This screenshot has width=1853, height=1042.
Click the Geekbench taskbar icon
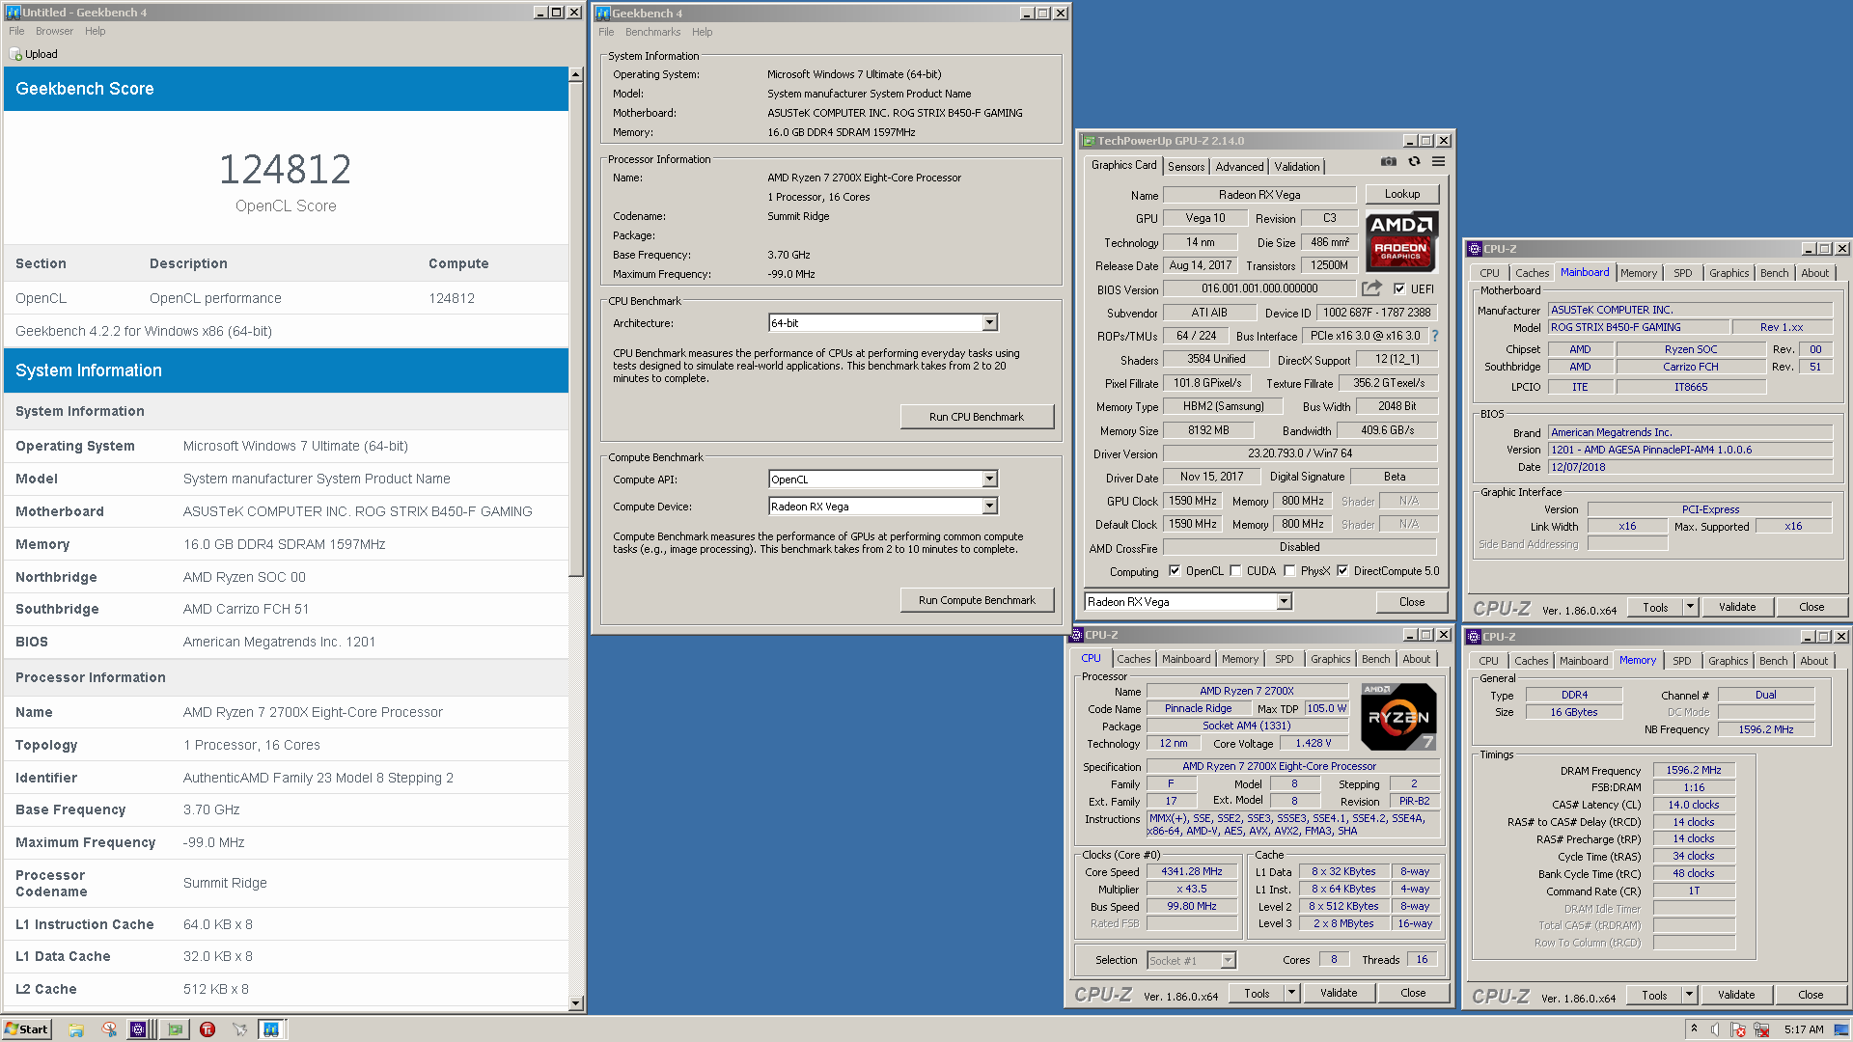pos(271,1029)
